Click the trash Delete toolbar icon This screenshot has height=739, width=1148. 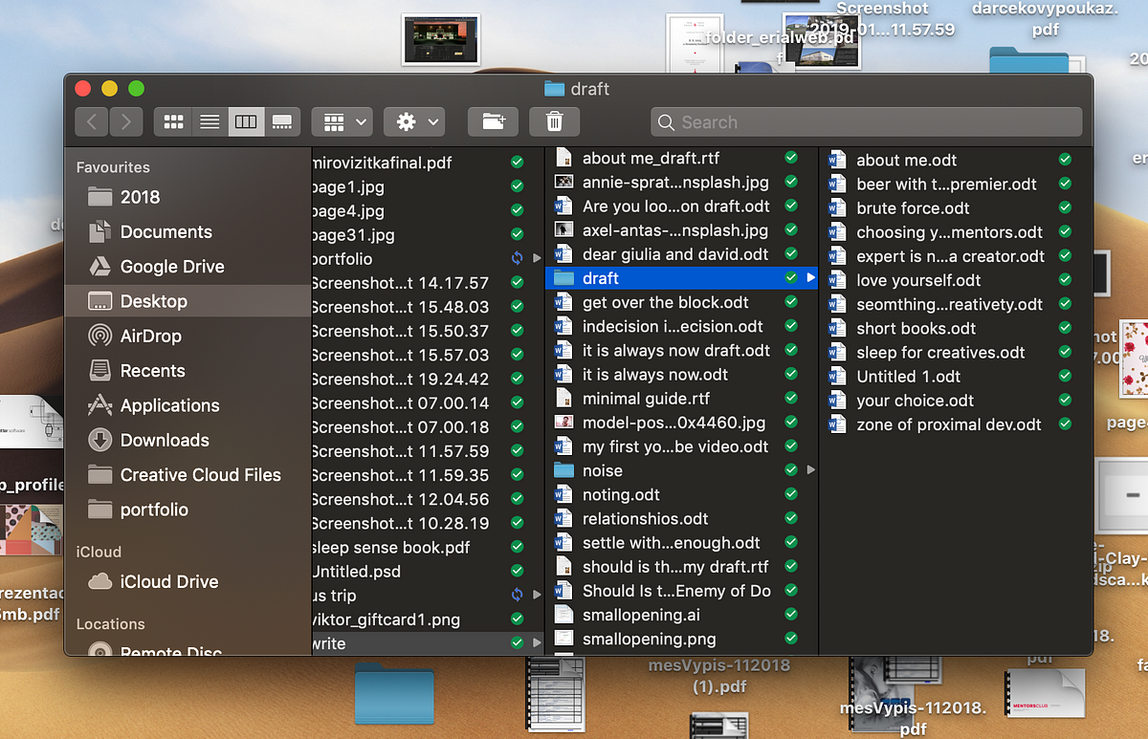coord(554,121)
